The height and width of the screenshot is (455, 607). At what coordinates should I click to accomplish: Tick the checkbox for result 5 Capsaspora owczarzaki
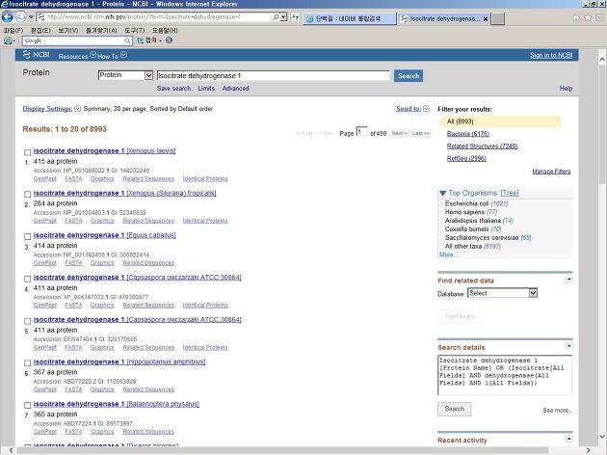click(28, 321)
